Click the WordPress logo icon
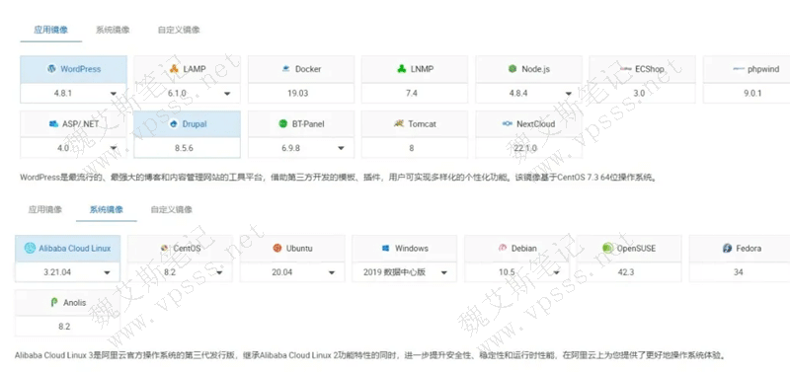Screen dimensions: 790x373 click(51, 69)
